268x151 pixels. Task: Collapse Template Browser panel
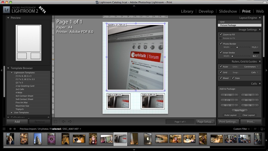(x=8, y=68)
